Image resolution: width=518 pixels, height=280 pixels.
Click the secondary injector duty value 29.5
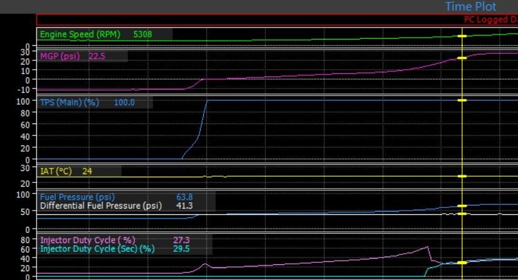pyautogui.click(x=181, y=248)
